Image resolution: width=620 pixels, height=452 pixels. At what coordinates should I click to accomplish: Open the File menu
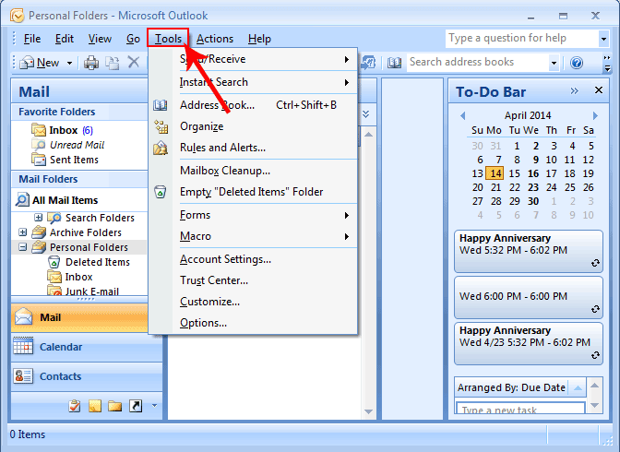tap(32, 39)
